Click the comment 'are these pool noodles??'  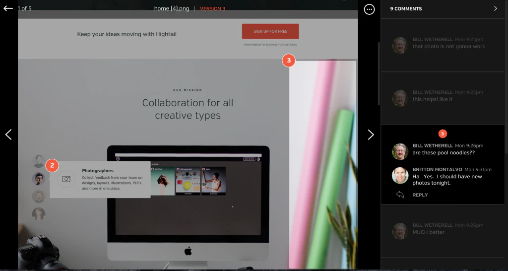click(x=444, y=153)
